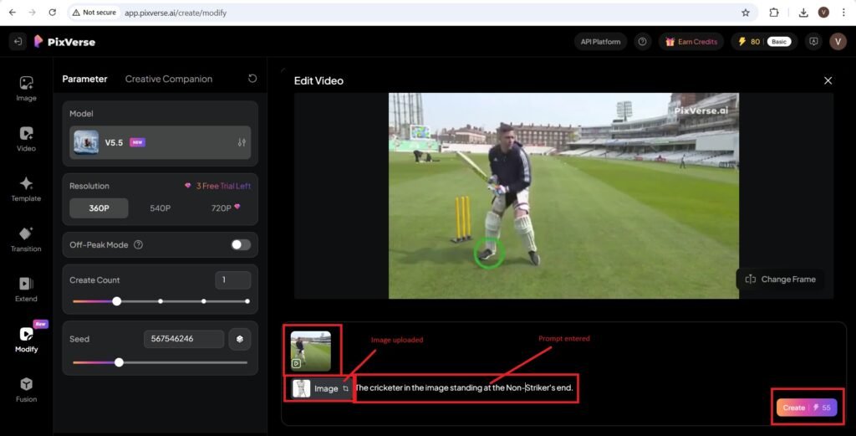Open the user profile avatar menu
856x436 pixels.
point(838,42)
